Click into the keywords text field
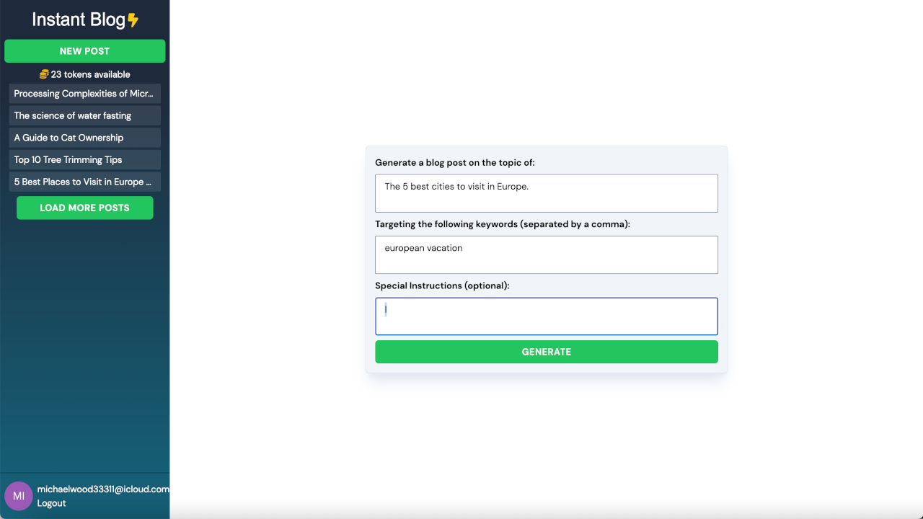923x519 pixels. coord(546,254)
